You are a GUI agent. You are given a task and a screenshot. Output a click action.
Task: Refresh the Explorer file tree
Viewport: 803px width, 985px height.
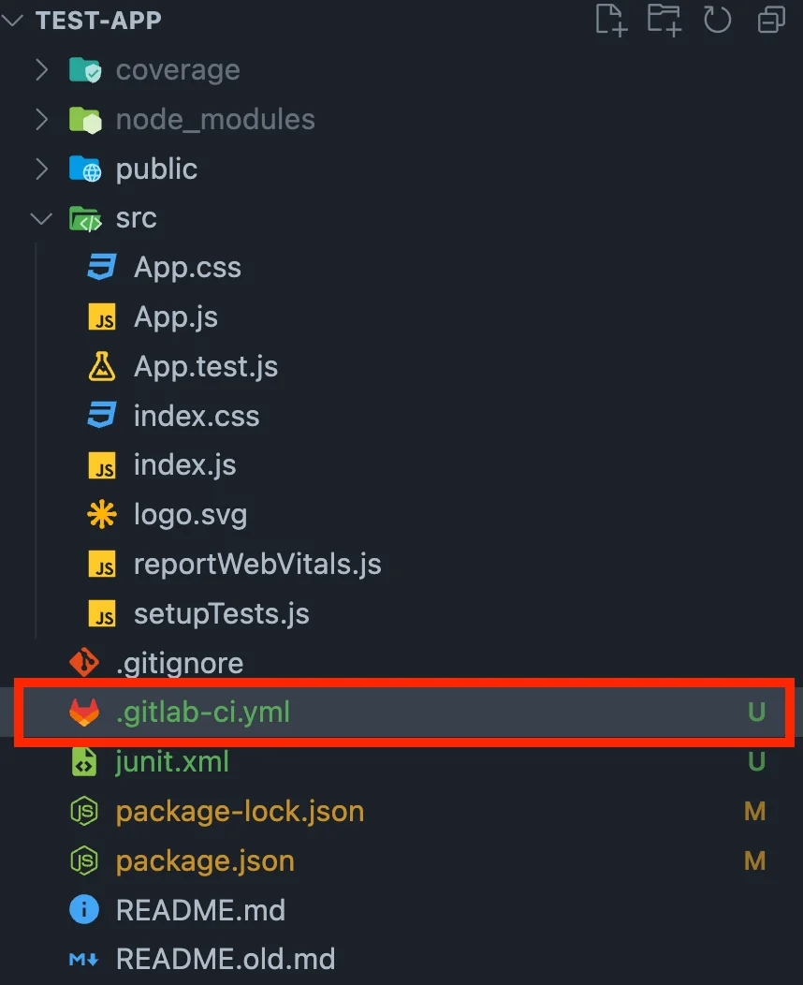tap(717, 20)
